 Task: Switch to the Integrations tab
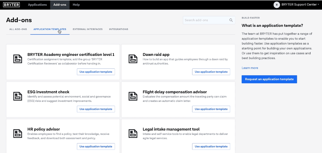[x=119, y=29]
